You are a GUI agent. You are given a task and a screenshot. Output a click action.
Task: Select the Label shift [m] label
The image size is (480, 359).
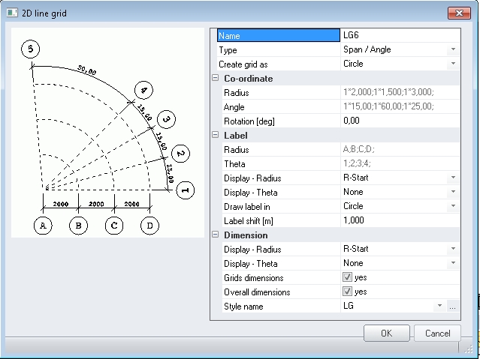(x=249, y=221)
